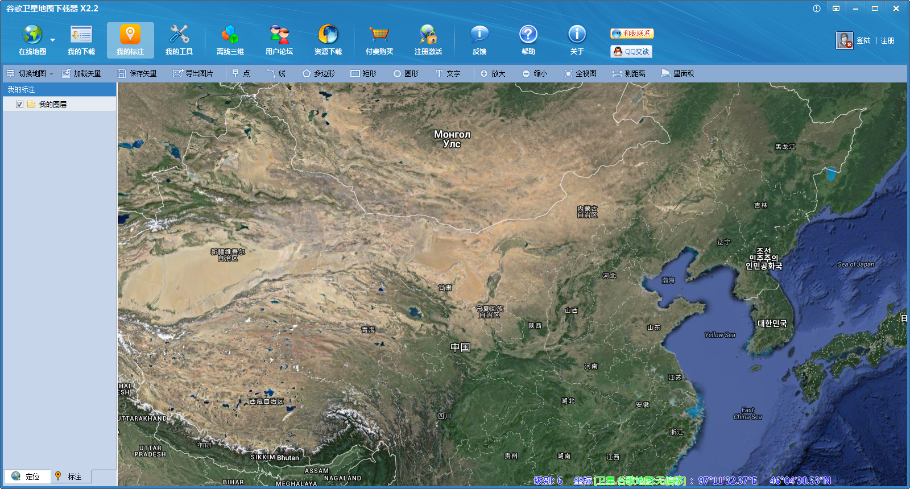Click the 中国 label on the map
Screen dimensions: 910x489
460,347
